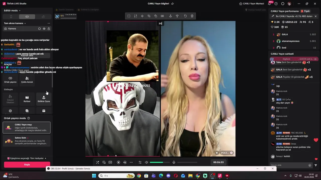Switch to portrait layout mode
This screenshot has width=321, height=180.
(x=11, y=17)
